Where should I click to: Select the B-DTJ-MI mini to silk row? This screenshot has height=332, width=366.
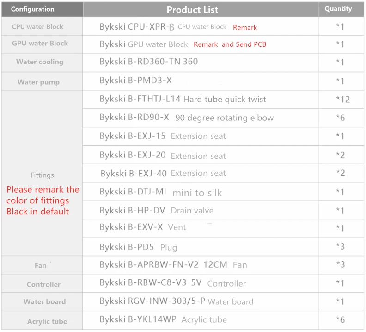(x=201, y=192)
